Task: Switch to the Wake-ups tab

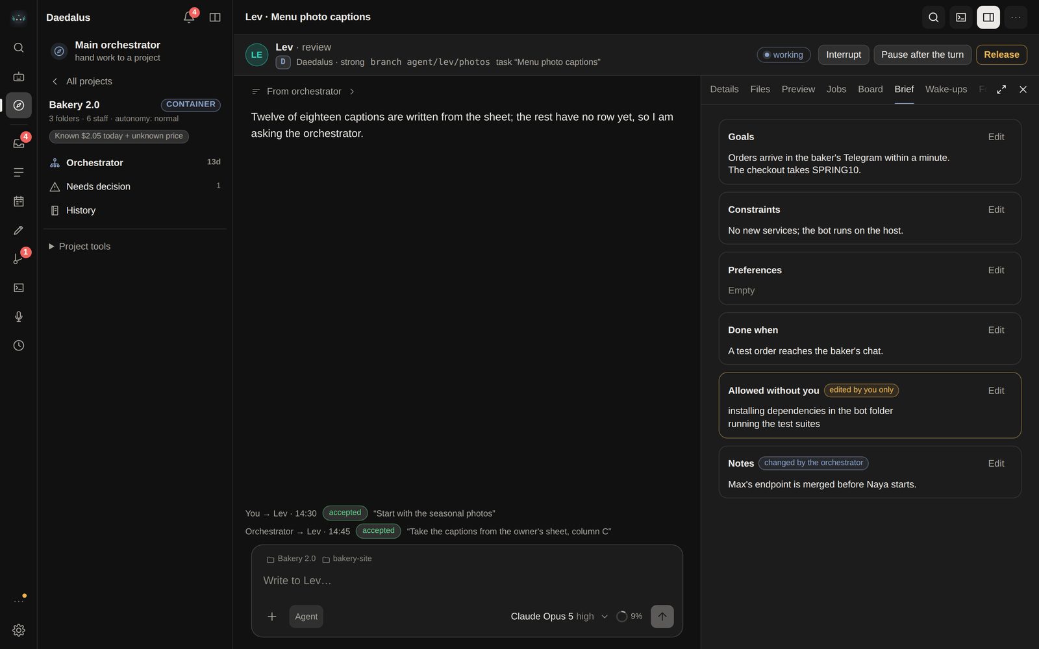Action: [x=945, y=90]
